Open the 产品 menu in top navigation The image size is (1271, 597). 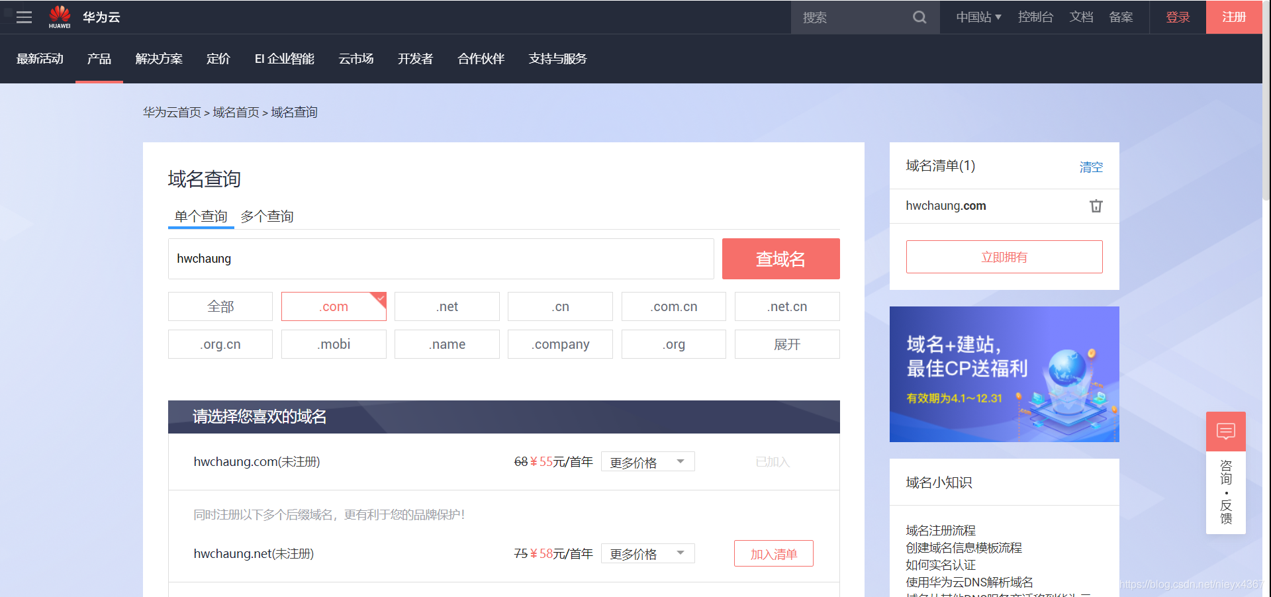point(99,59)
